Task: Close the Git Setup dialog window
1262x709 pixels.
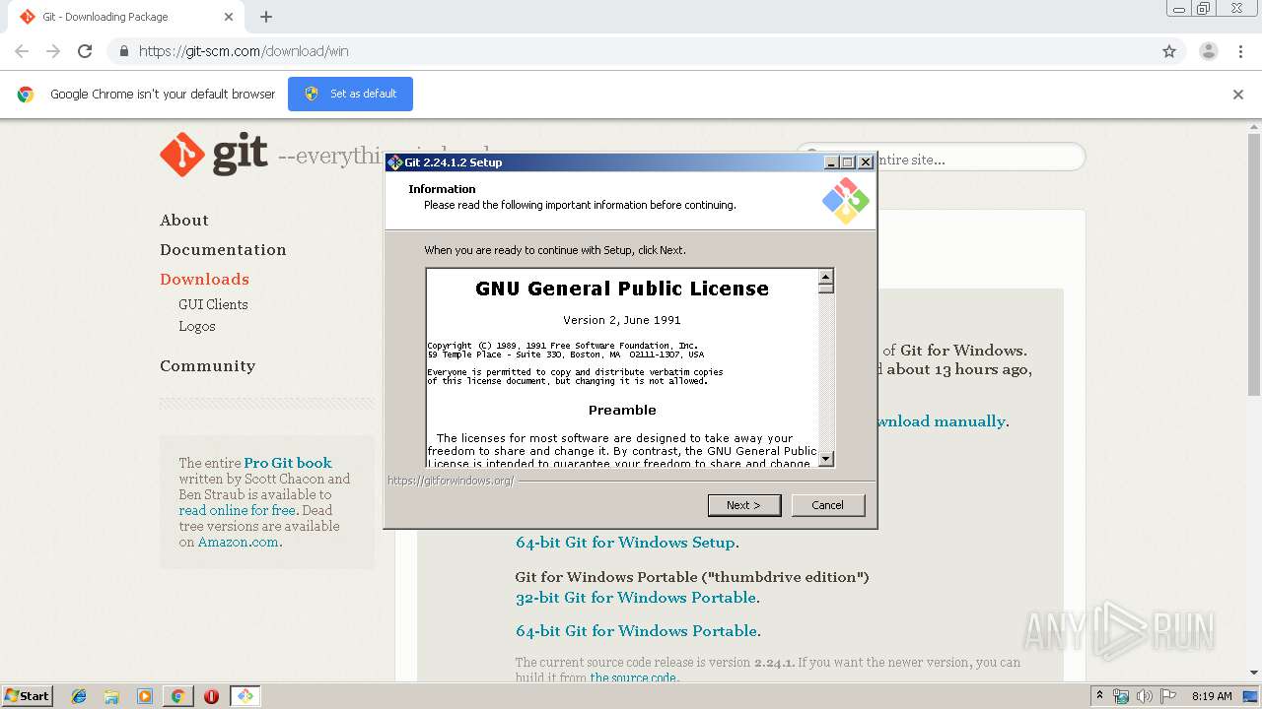Action: pyautogui.click(x=866, y=162)
